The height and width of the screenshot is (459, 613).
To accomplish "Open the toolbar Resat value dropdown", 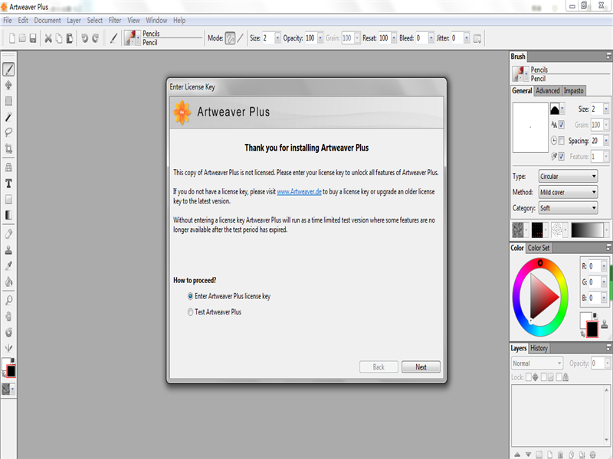I will [x=394, y=37].
